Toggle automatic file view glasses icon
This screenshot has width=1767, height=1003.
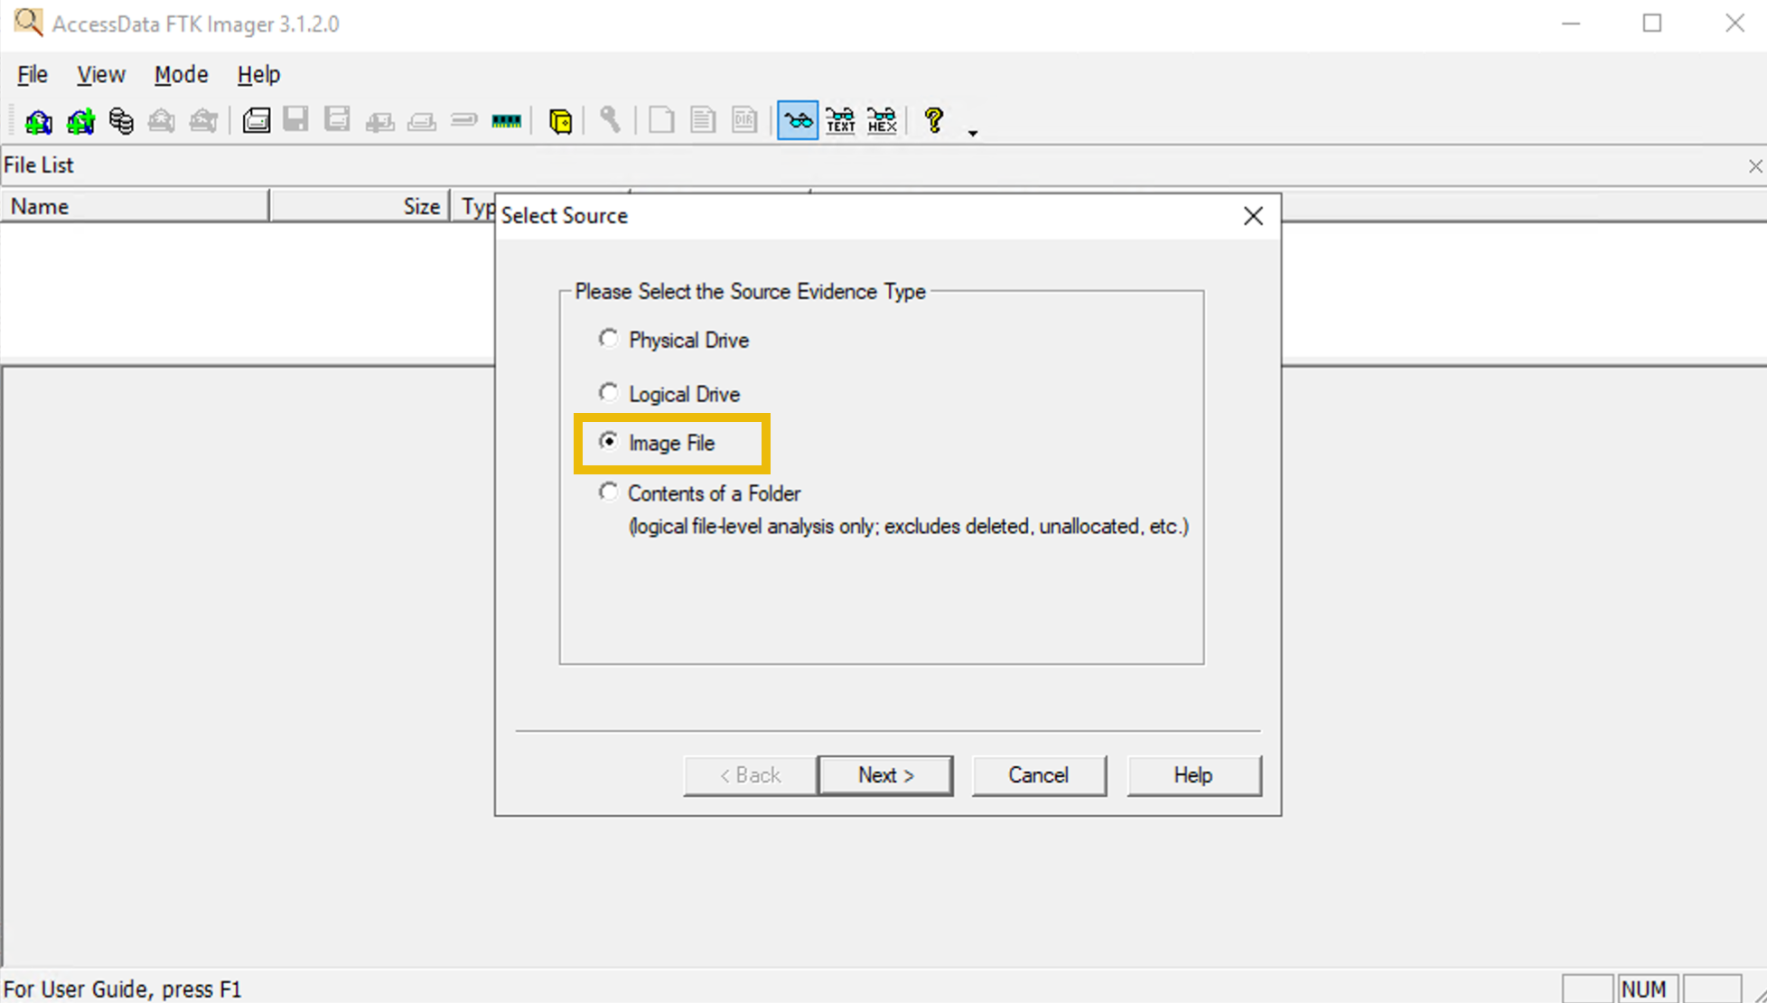point(798,120)
